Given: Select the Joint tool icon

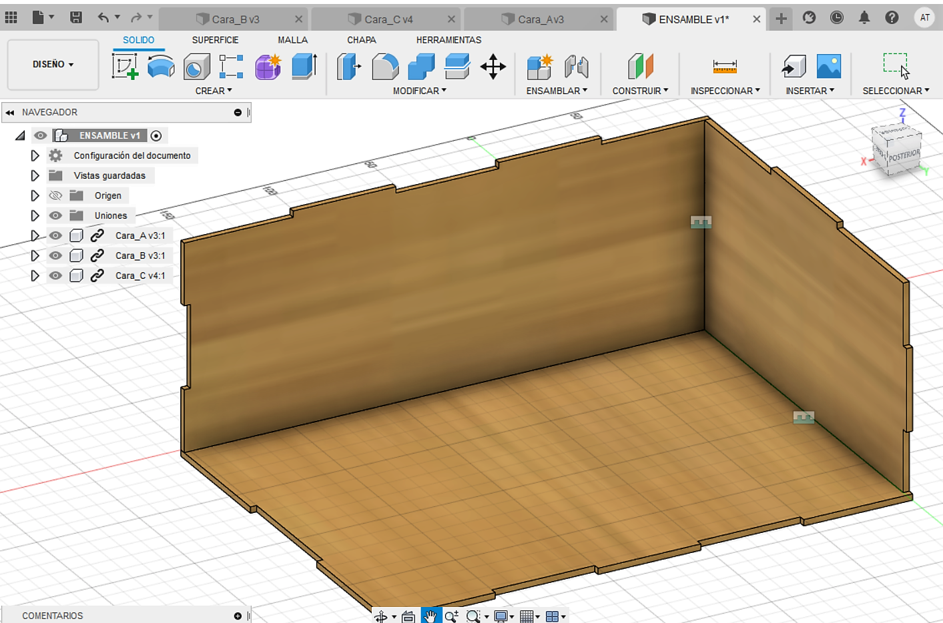Looking at the screenshot, I should click(577, 67).
